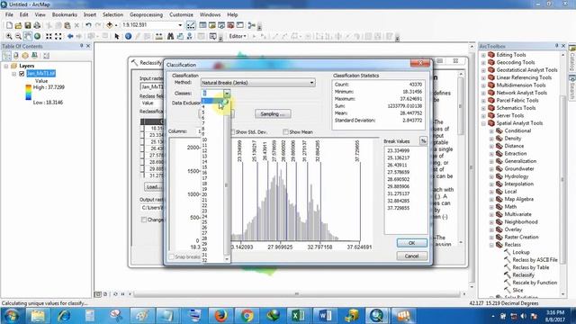Undo the last action
Viewport: 576px width, 324px height.
click(x=88, y=25)
